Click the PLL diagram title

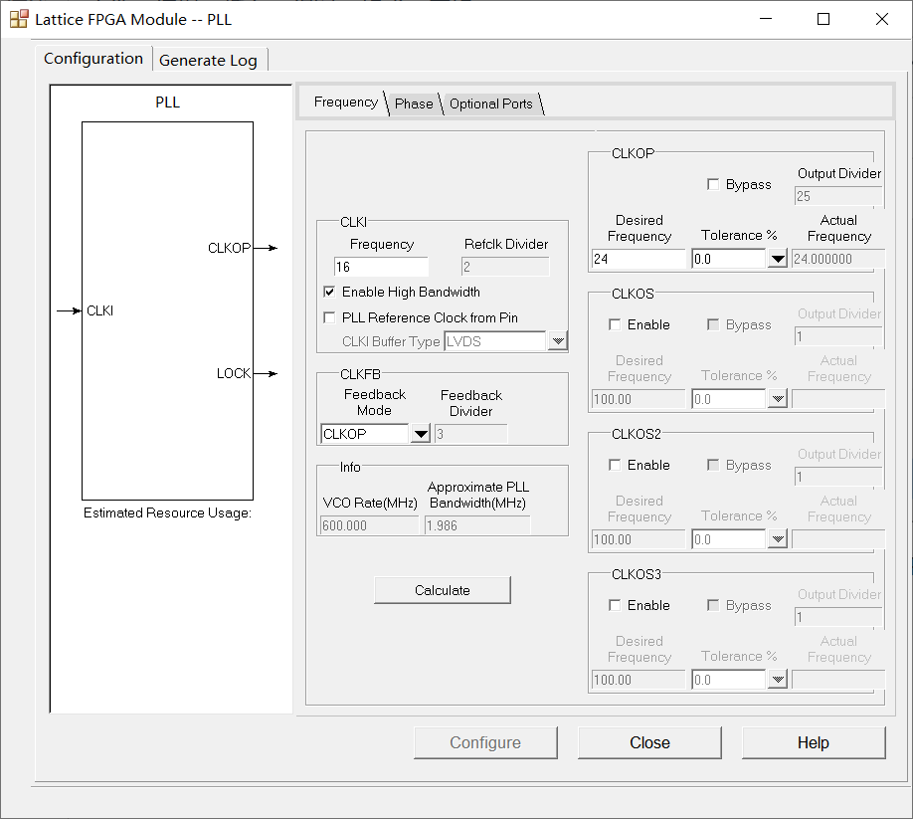point(168,102)
